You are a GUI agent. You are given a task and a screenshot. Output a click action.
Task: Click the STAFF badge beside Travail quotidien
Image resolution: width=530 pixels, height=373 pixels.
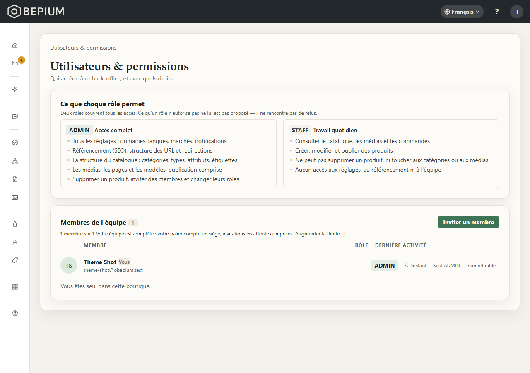tap(300, 130)
